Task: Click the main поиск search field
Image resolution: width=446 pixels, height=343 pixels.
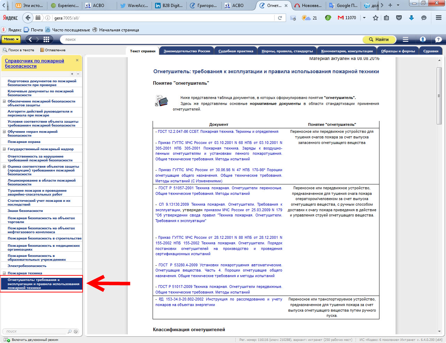Action: point(209,39)
